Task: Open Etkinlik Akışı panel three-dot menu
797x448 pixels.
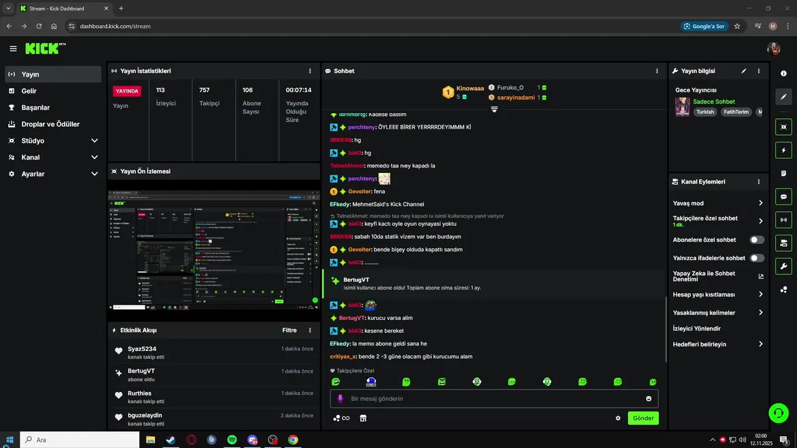Action: click(310, 330)
